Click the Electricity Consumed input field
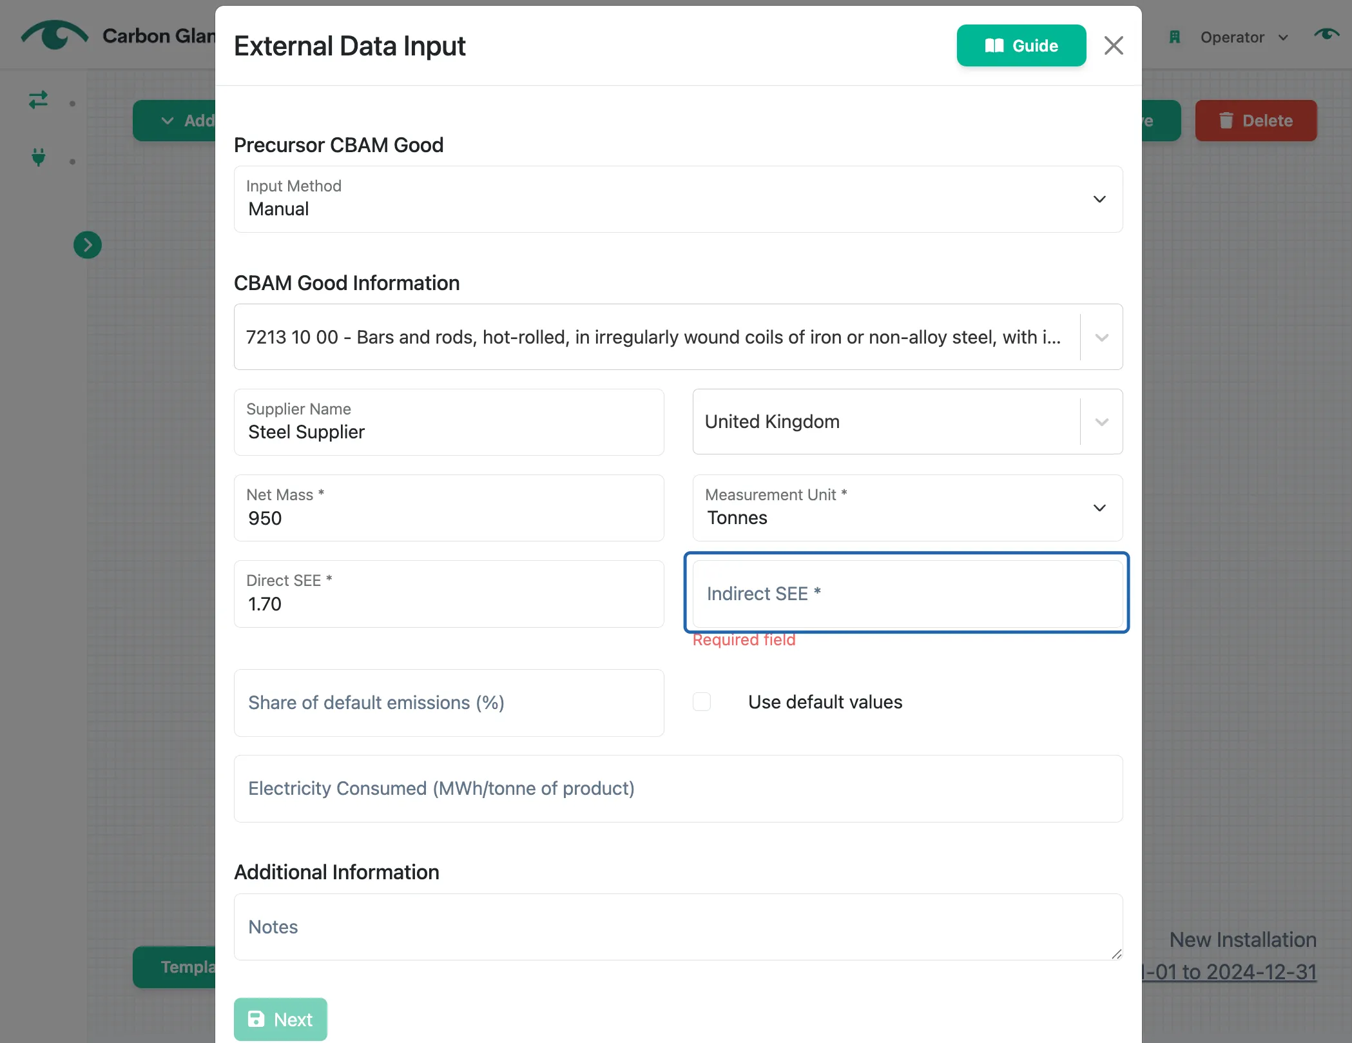 [x=678, y=788]
